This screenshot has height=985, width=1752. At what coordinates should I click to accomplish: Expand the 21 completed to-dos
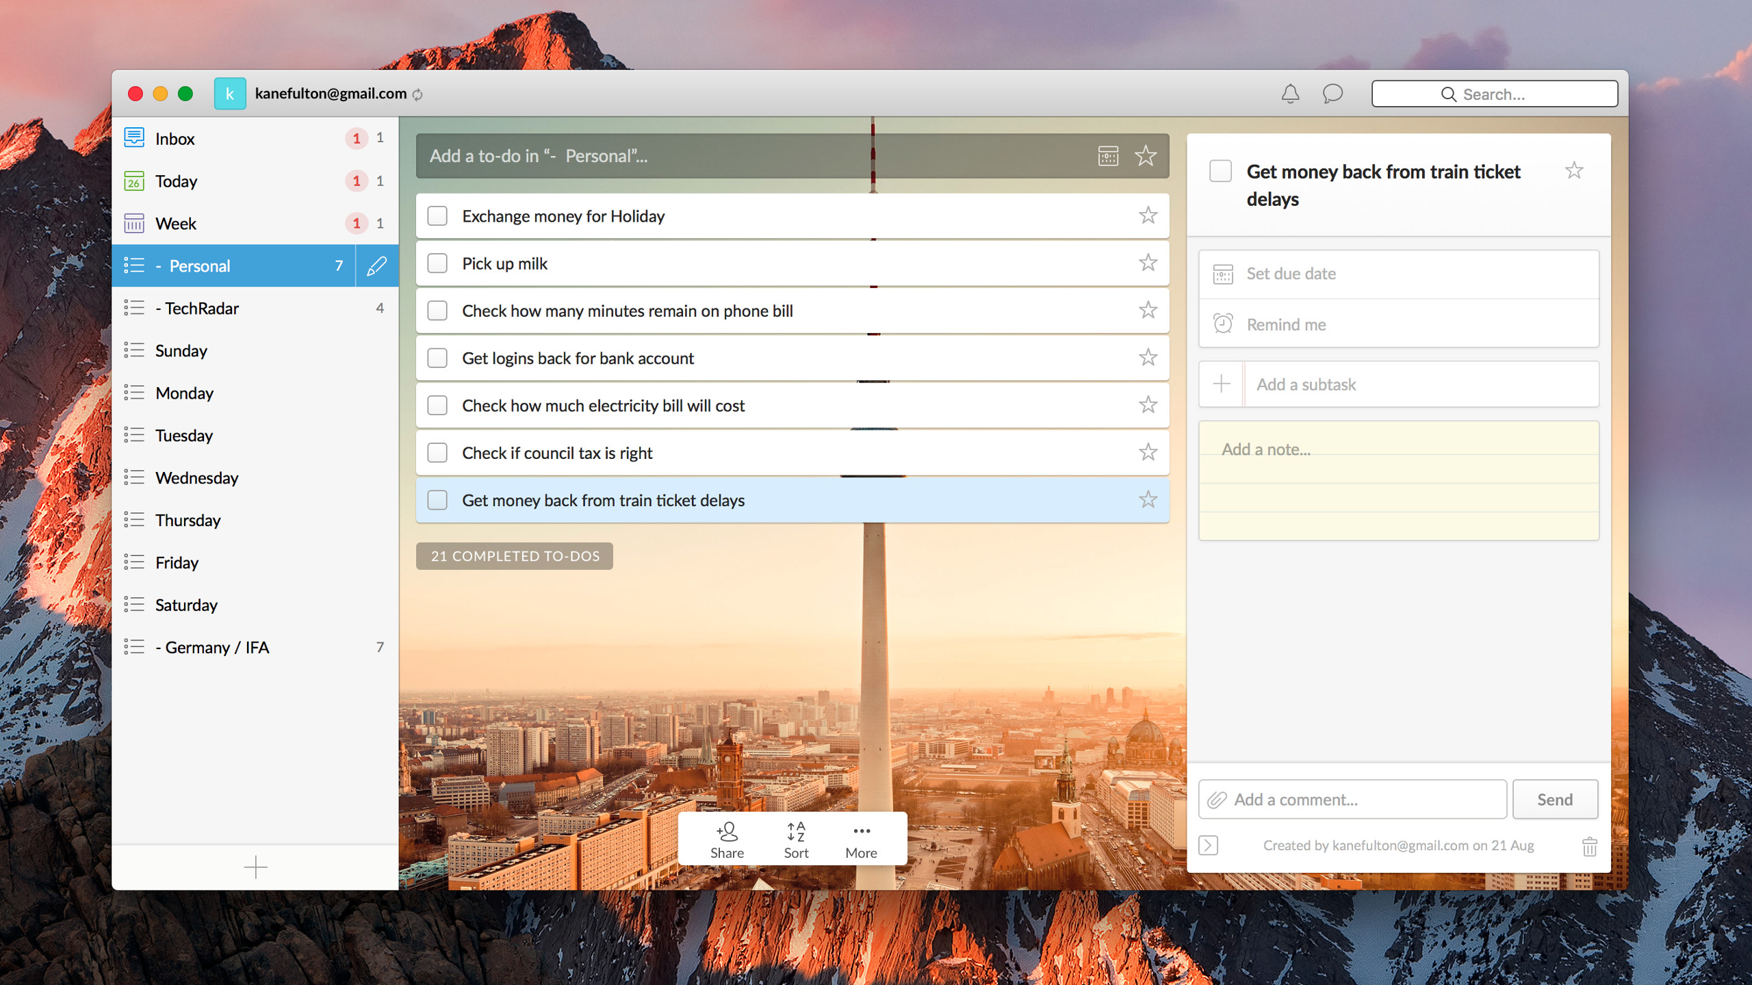[515, 556]
